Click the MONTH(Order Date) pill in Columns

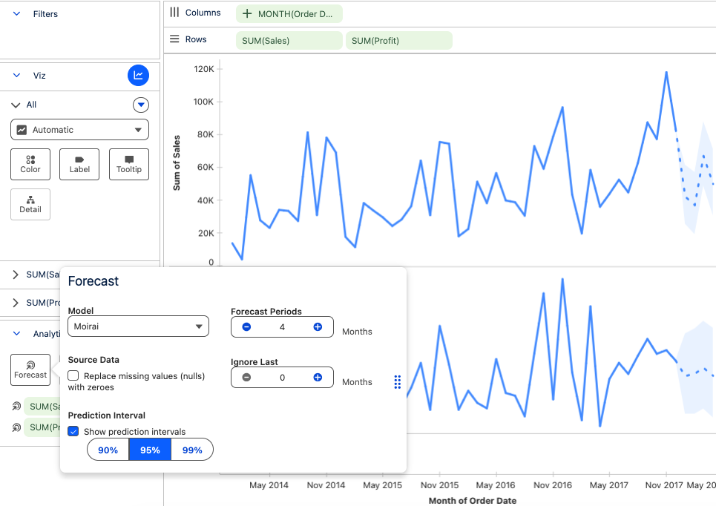(x=289, y=13)
